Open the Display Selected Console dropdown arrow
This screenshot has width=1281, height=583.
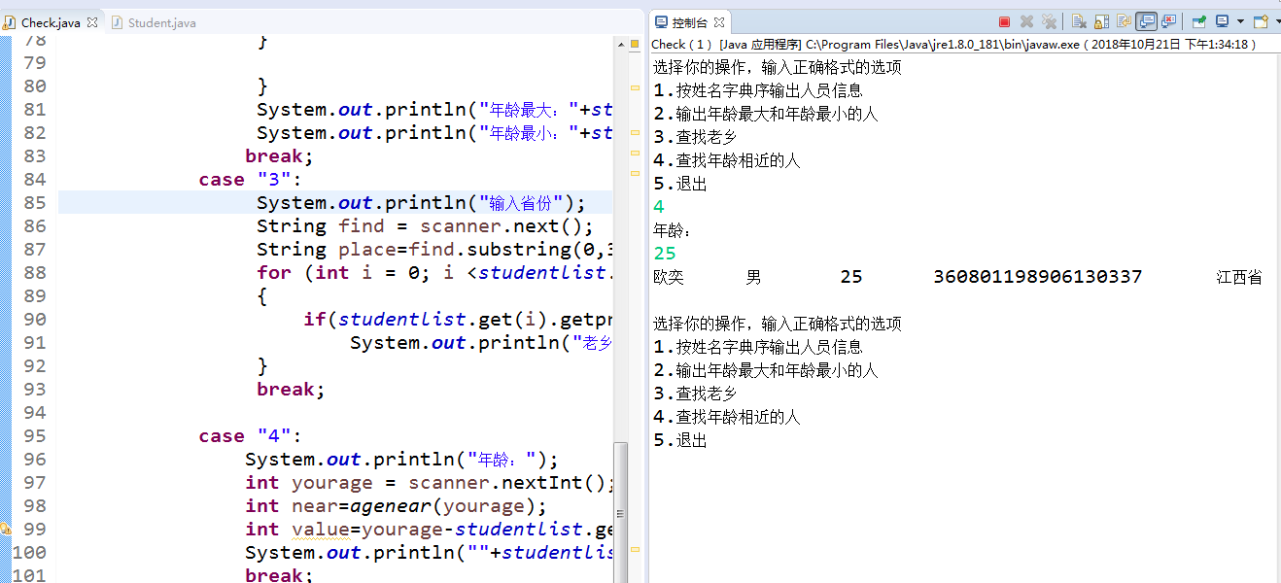(x=1240, y=21)
